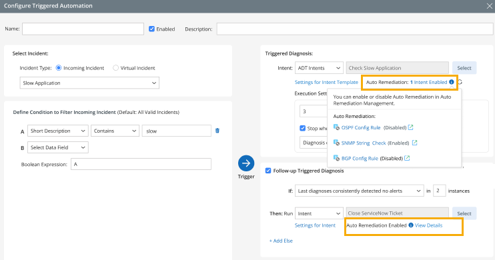Click the OSPF Config Rule document icon
Screen dimensions: 495x260
click(x=336, y=127)
